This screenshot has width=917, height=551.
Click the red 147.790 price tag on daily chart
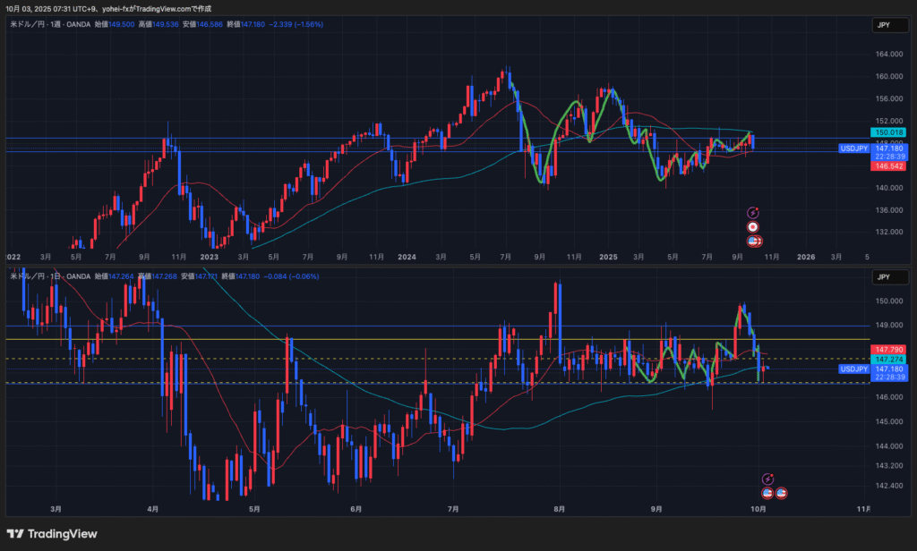(889, 349)
